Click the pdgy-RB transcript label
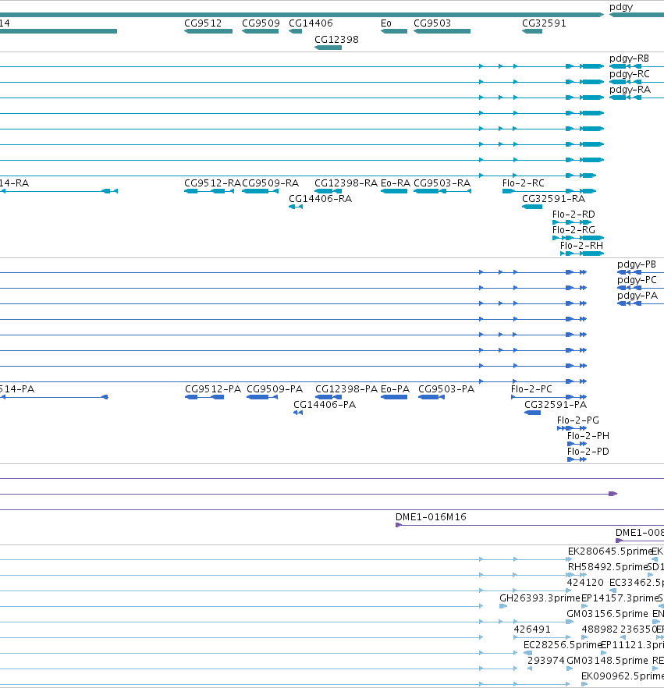Viewport: 664px width, 688px height. [629, 59]
